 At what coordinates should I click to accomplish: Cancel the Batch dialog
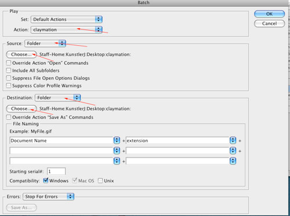coord(269,24)
